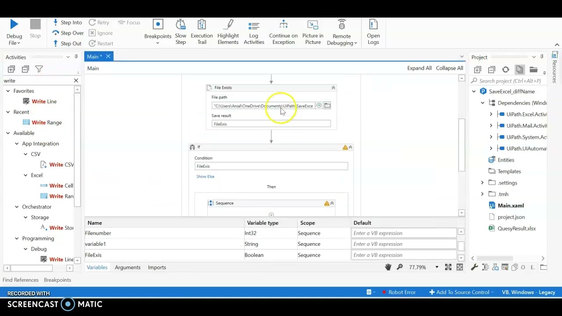Open the Find References panel

coord(21,280)
